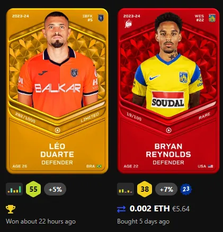Screen dimensions: 223x232
Task: Open the Léo Duarte limited card
Action: (x=57, y=91)
